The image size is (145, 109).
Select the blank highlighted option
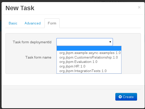point(89,48)
